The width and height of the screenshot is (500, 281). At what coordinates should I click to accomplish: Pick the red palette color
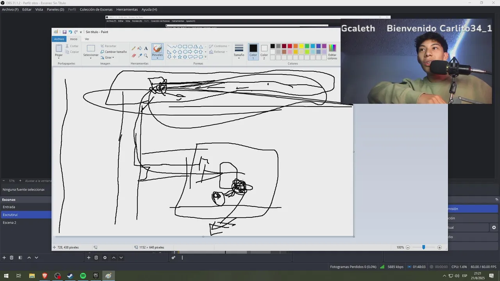pyautogui.click(x=290, y=46)
